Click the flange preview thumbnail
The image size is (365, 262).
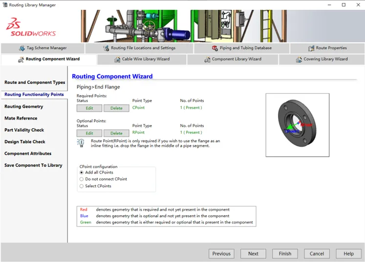[x=298, y=125]
